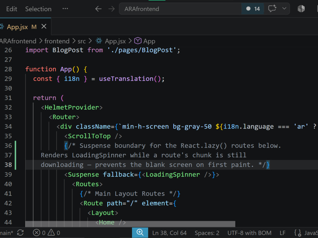Click the './pages/BlogPost' import path
The height and width of the screenshot is (238, 318).
(142, 50)
